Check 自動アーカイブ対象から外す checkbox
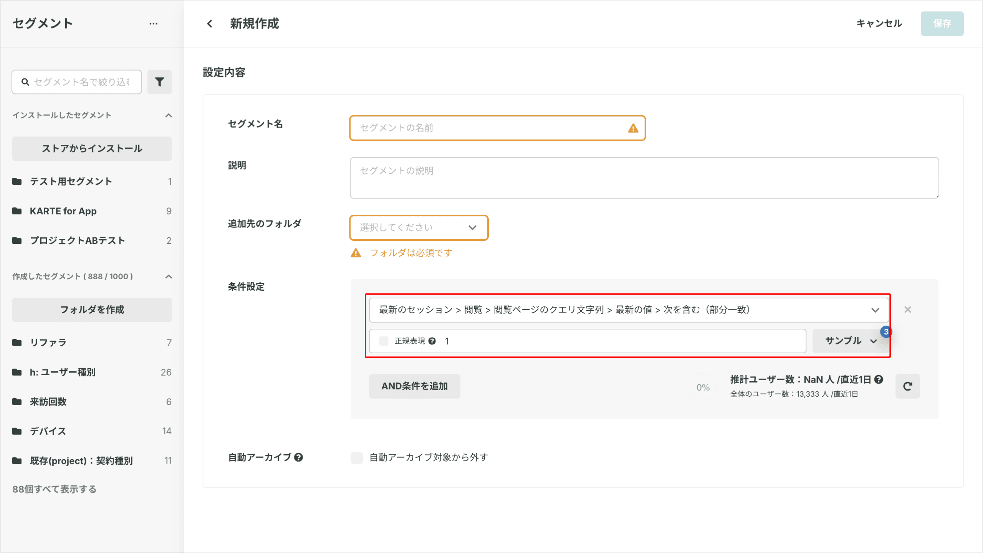983x553 pixels. click(x=357, y=457)
